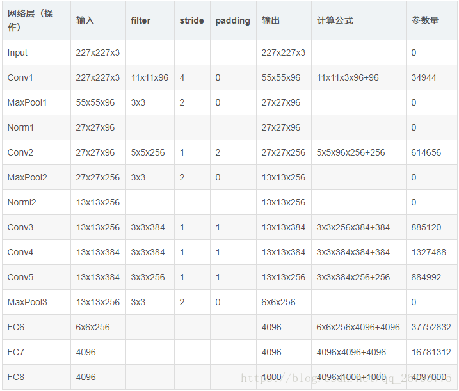
Task: Click the Conv2 output cell '27x27x256'
Action: [284, 152]
